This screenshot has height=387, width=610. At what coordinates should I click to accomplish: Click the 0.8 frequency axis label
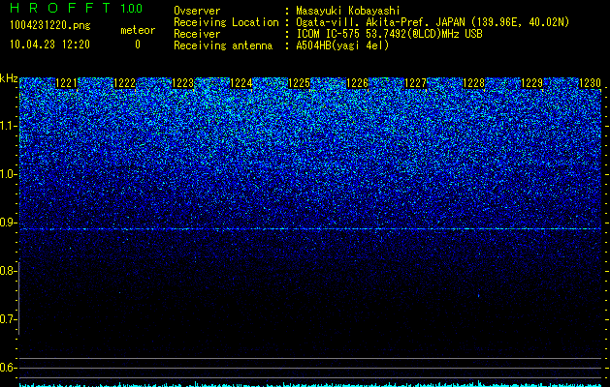click(x=9, y=271)
